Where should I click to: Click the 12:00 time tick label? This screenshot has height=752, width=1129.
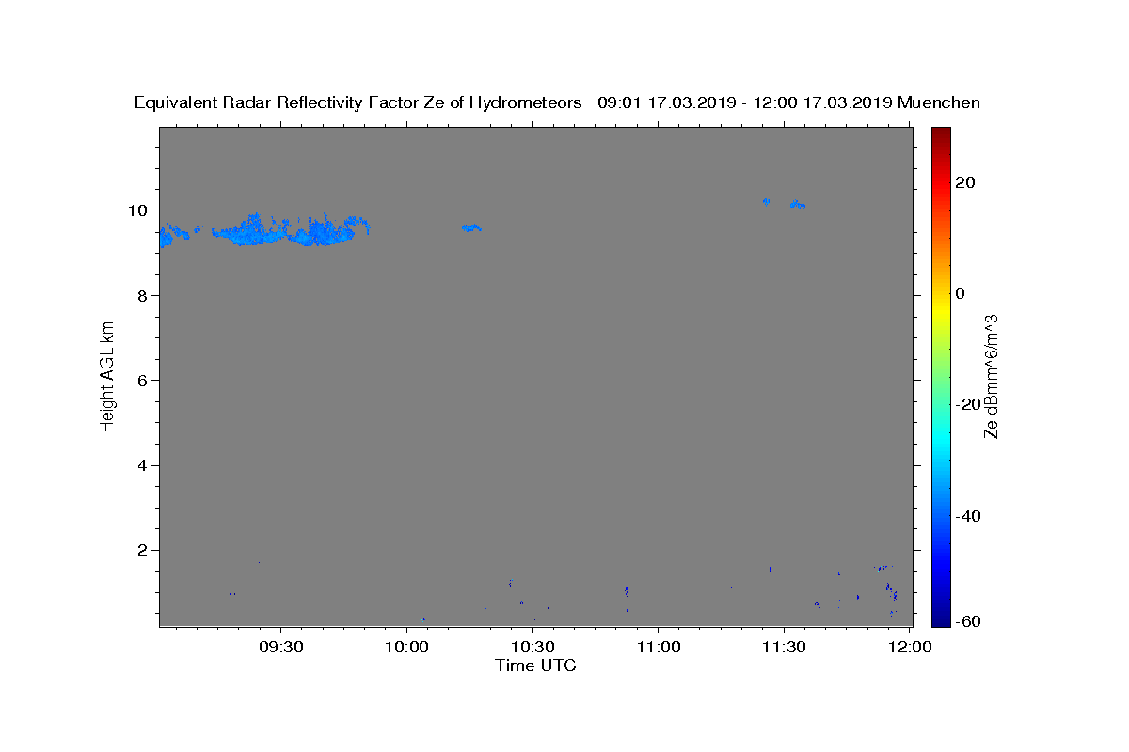[910, 647]
